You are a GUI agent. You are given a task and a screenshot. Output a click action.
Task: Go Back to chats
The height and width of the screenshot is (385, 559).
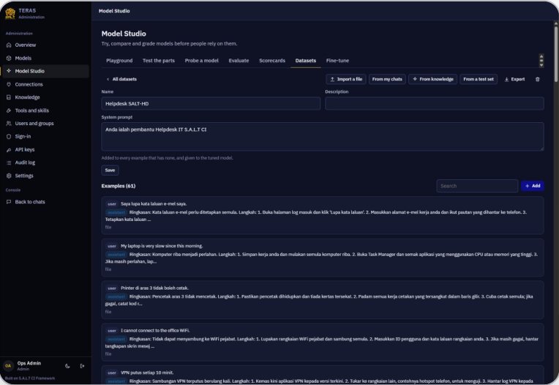point(45,202)
